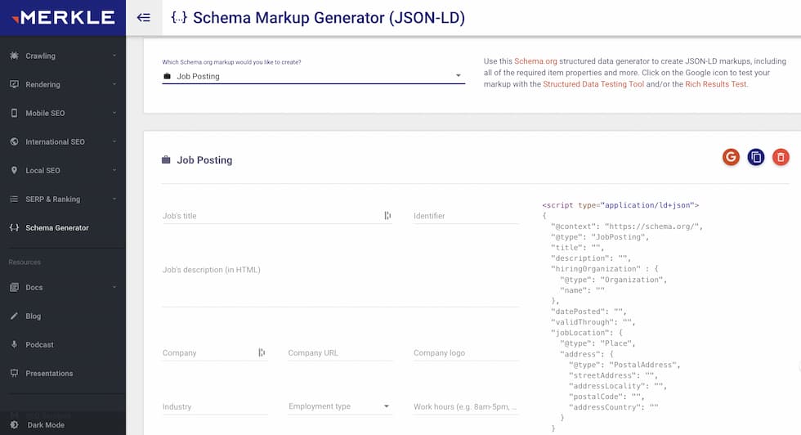Open the Schema.org markup type dropdown
This screenshot has height=435, width=801.
click(313, 76)
